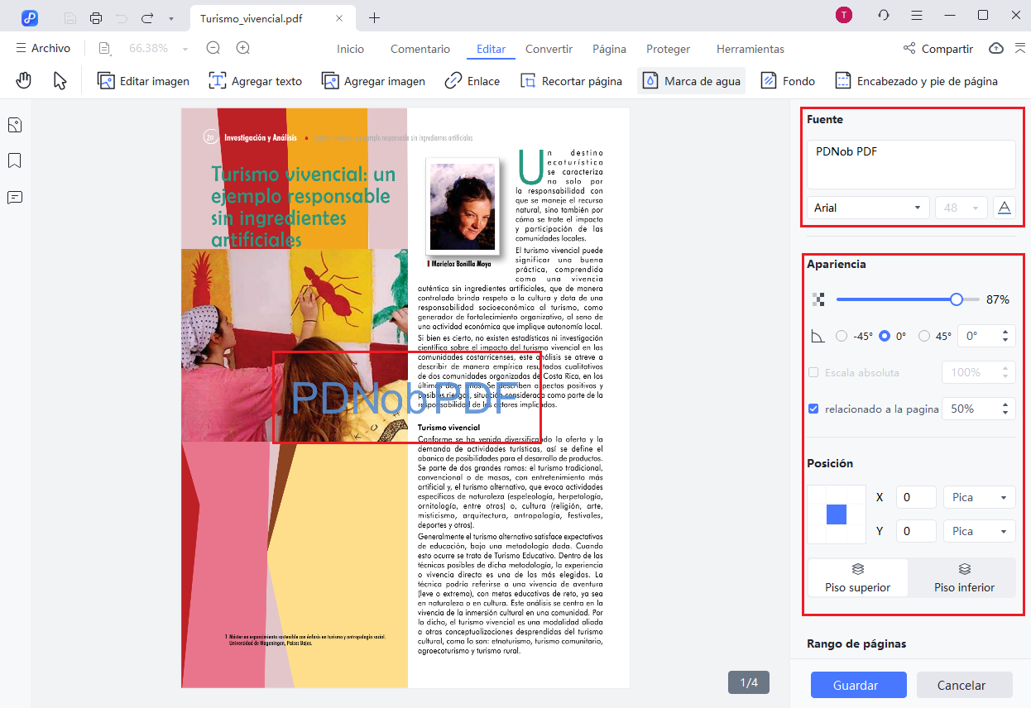Select the Hand tool for panning
1031x708 pixels.
(x=23, y=79)
